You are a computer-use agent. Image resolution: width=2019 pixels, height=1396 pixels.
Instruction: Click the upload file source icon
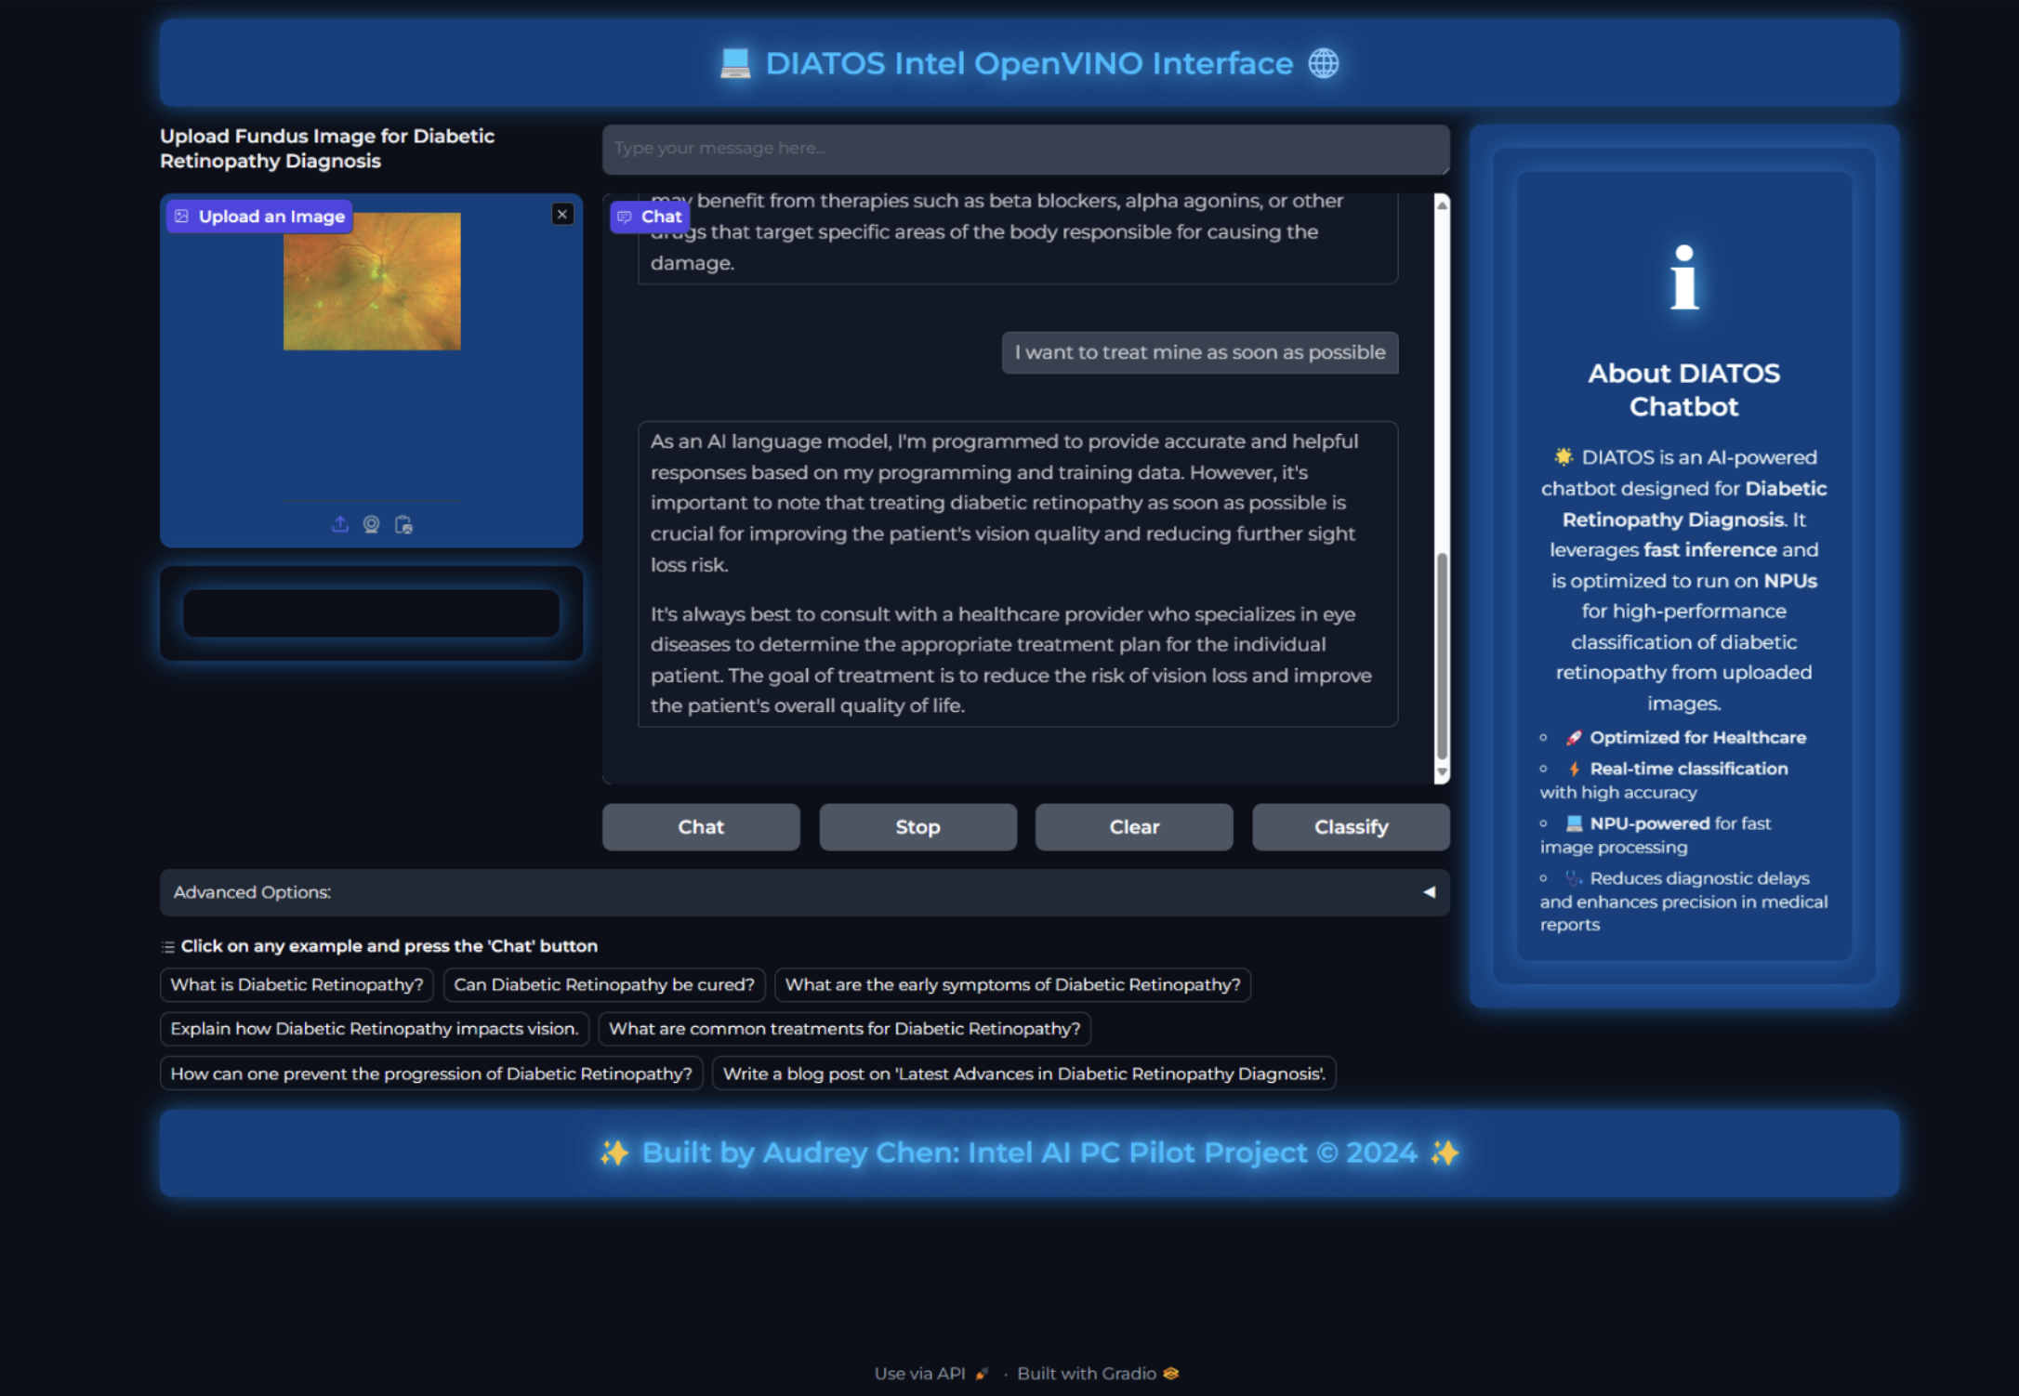[x=340, y=524]
